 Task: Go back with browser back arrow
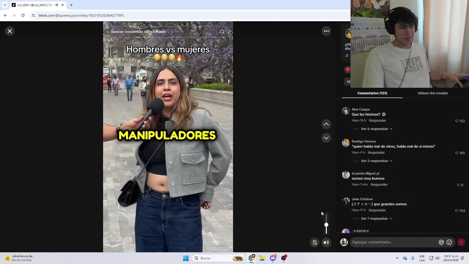coord(5,15)
